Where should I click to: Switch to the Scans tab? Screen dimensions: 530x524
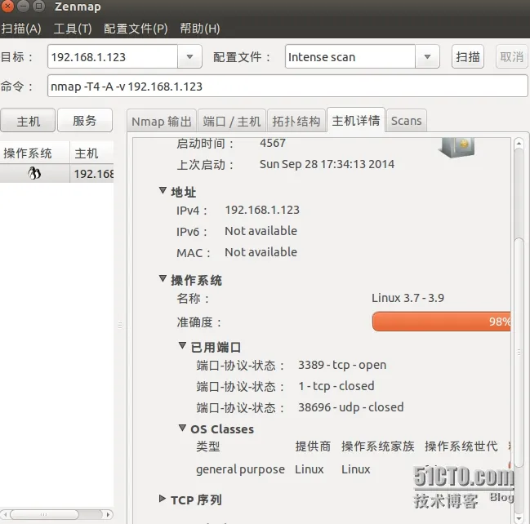click(x=407, y=121)
